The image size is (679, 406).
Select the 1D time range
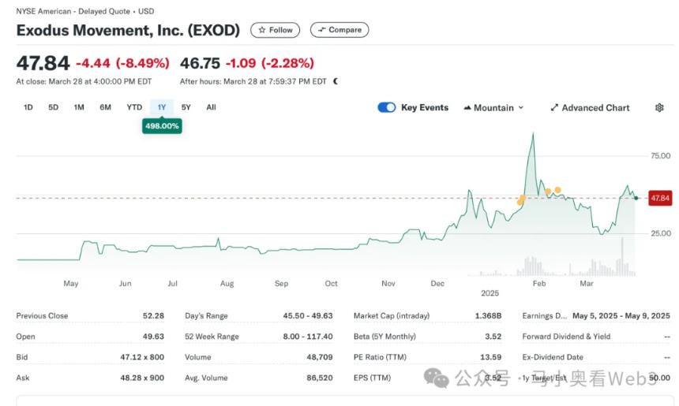pyautogui.click(x=28, y=107)
